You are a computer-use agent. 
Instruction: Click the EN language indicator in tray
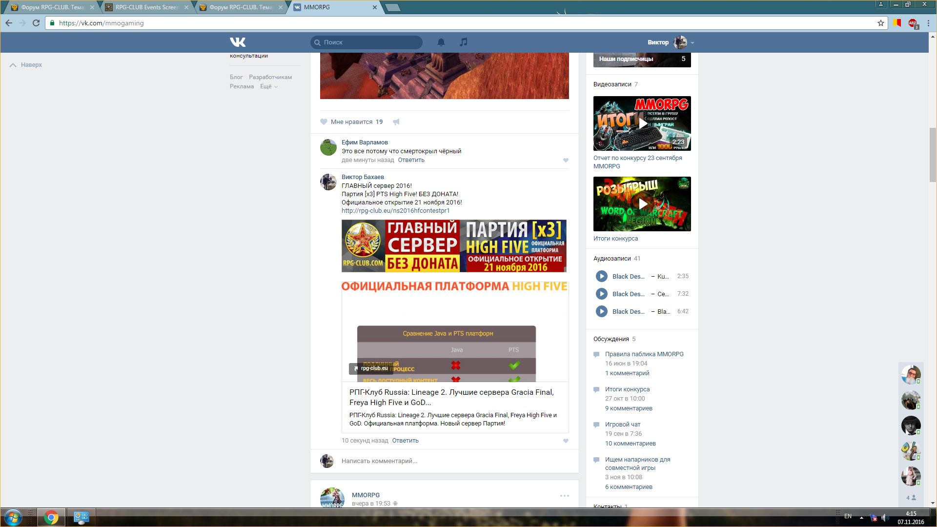[x=848, y=516]
